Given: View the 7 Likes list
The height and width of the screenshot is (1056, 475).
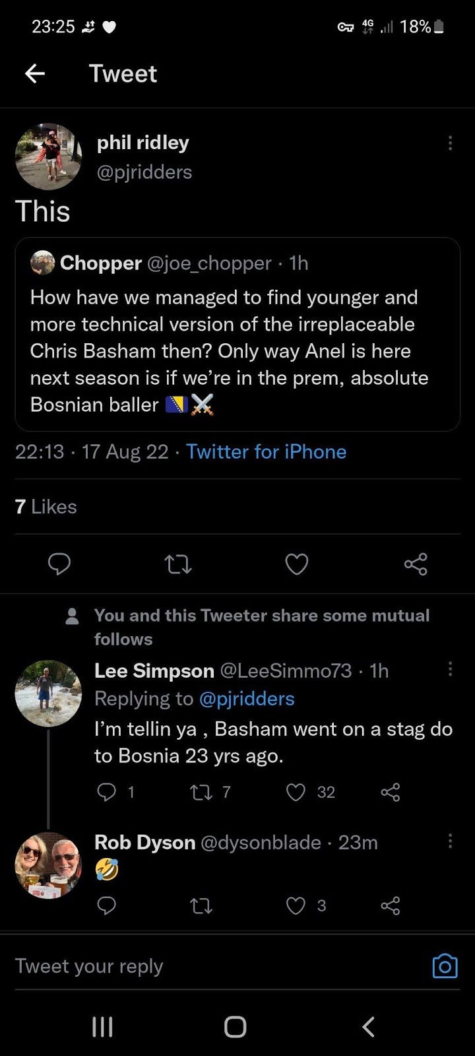Looking at the screenshot, I should (x=46, y=507).
